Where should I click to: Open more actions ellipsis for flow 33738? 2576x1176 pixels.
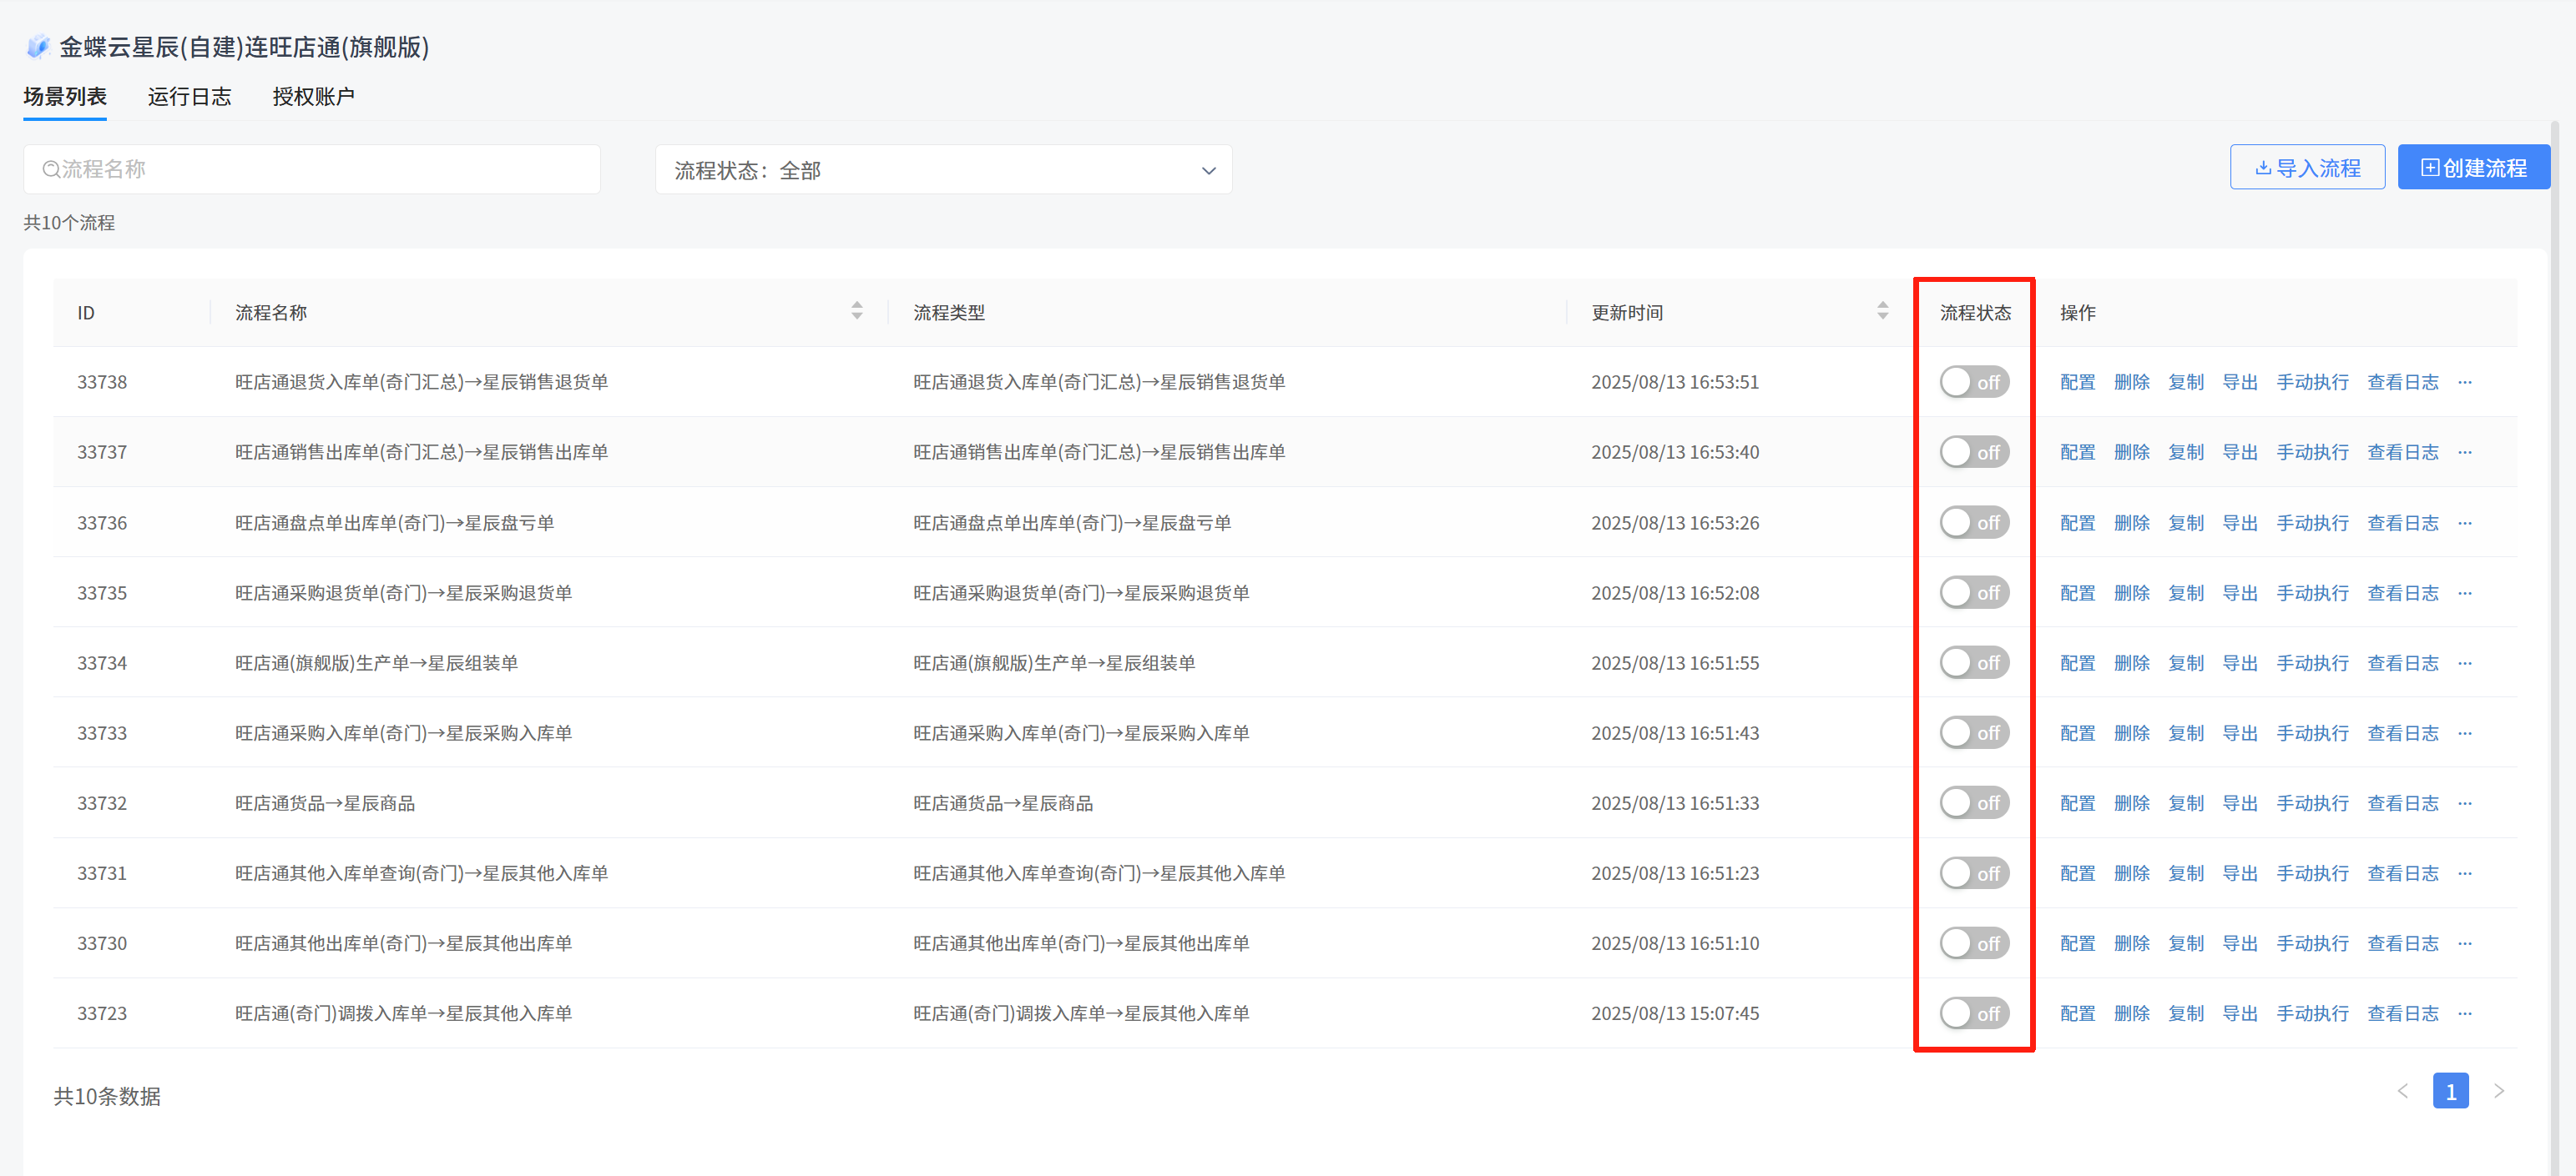2464,382
